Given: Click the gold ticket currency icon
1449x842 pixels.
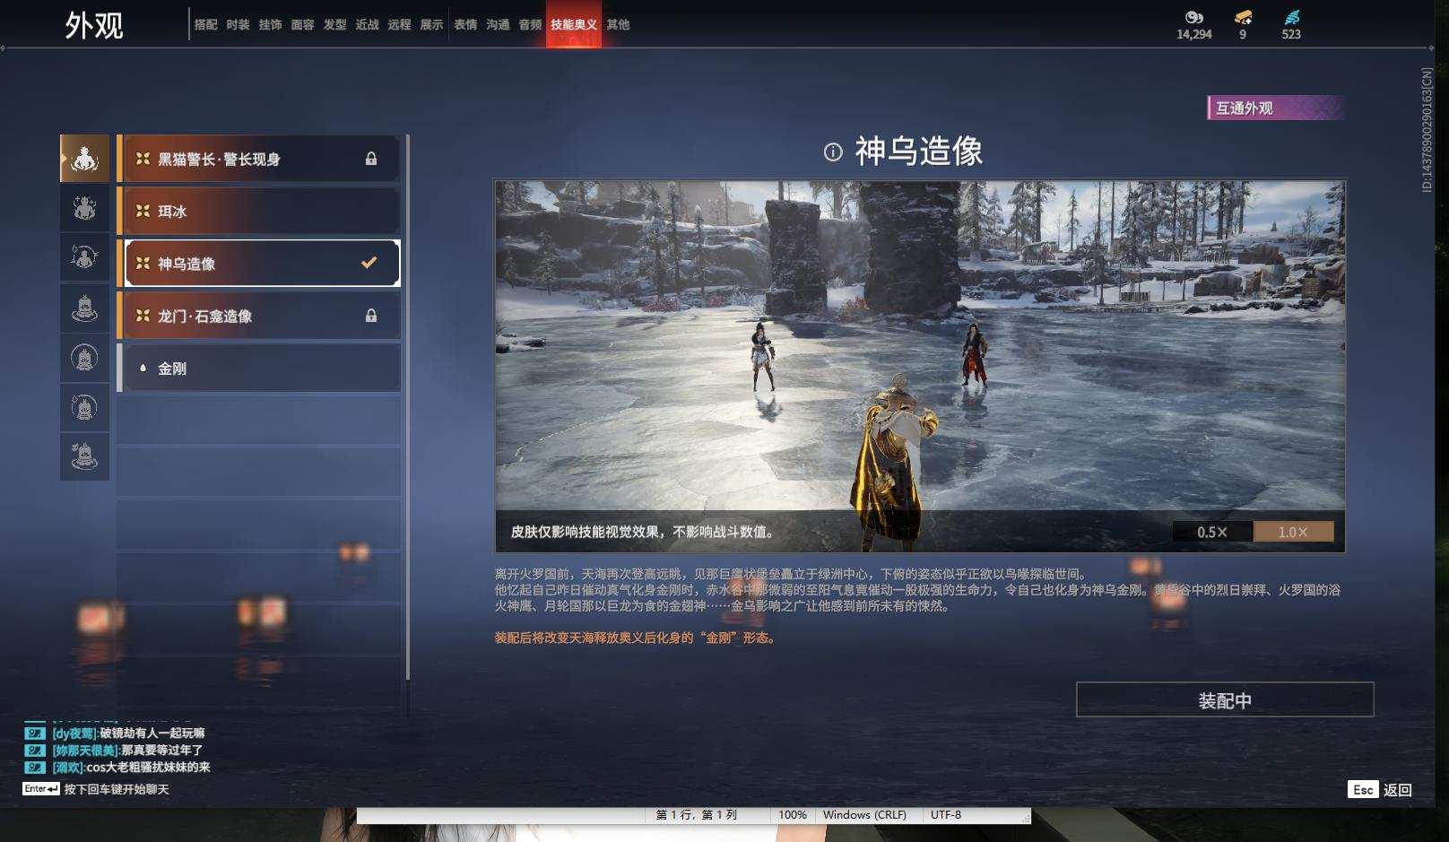Looking at the screenshot, I should pyautogui.click(x=1243, y=17).
